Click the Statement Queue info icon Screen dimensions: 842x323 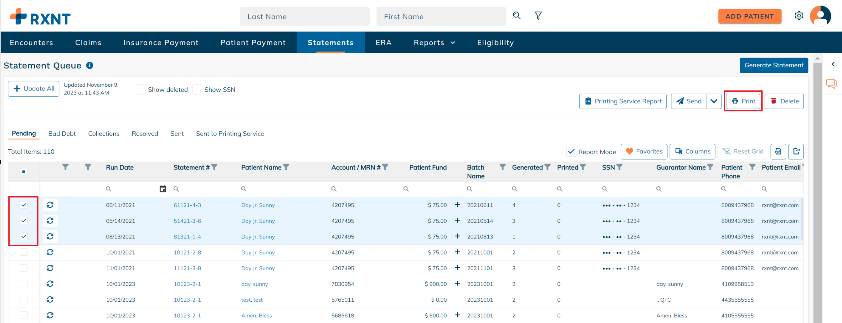click(x=90, y=65)
